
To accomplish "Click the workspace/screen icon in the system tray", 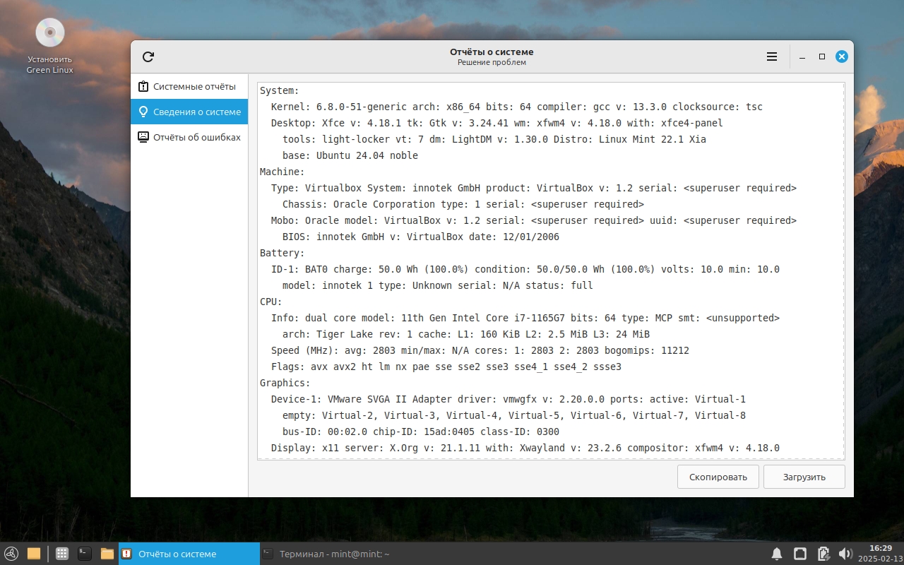I will [799, 554].
